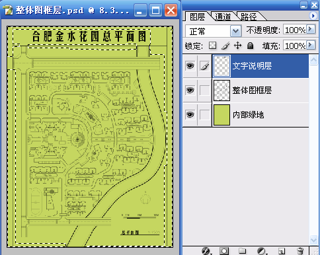Click the lock position move icon
Viewport: 320px width, 255px height.
[237, 46]
